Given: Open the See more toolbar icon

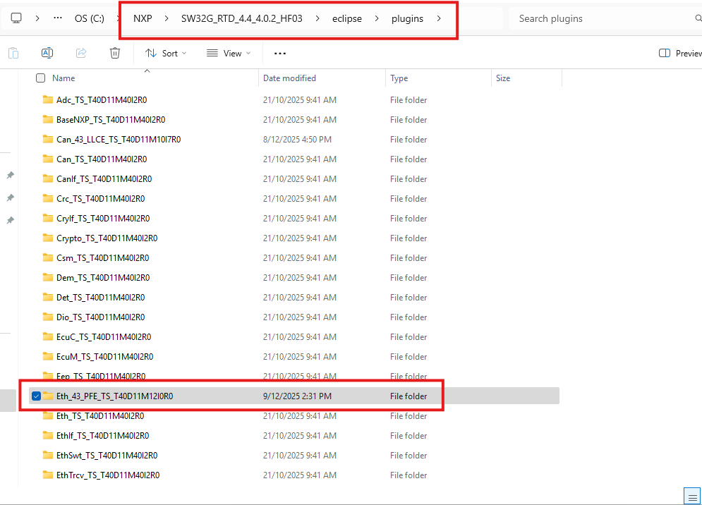Looking at the screenshot, I should point(279,53).
